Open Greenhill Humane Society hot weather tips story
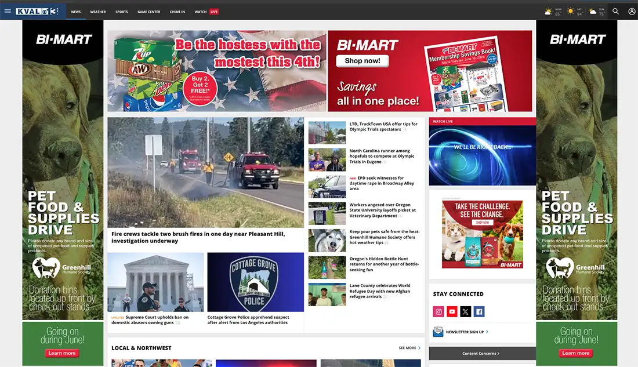 click(x=384, y=237)
